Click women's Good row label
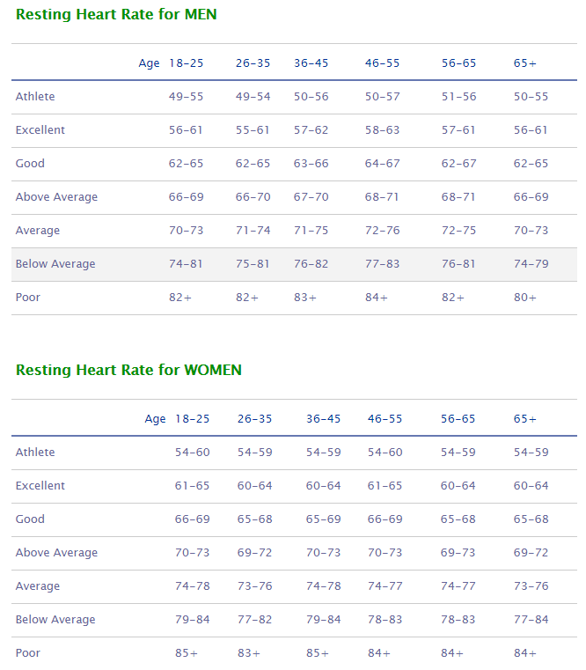586x670 pixels. (30, 519)
